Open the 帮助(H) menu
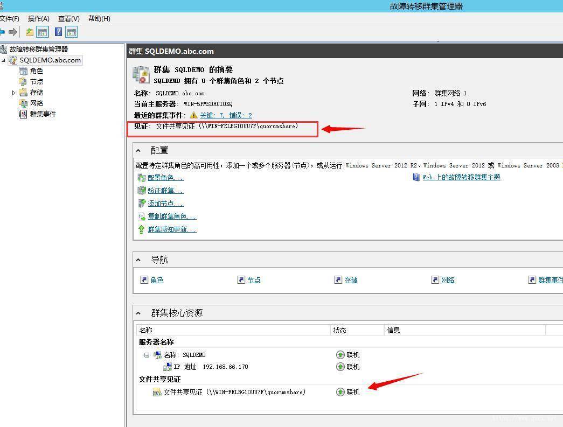This screenshot has height=427, width=563. (99, 19)
